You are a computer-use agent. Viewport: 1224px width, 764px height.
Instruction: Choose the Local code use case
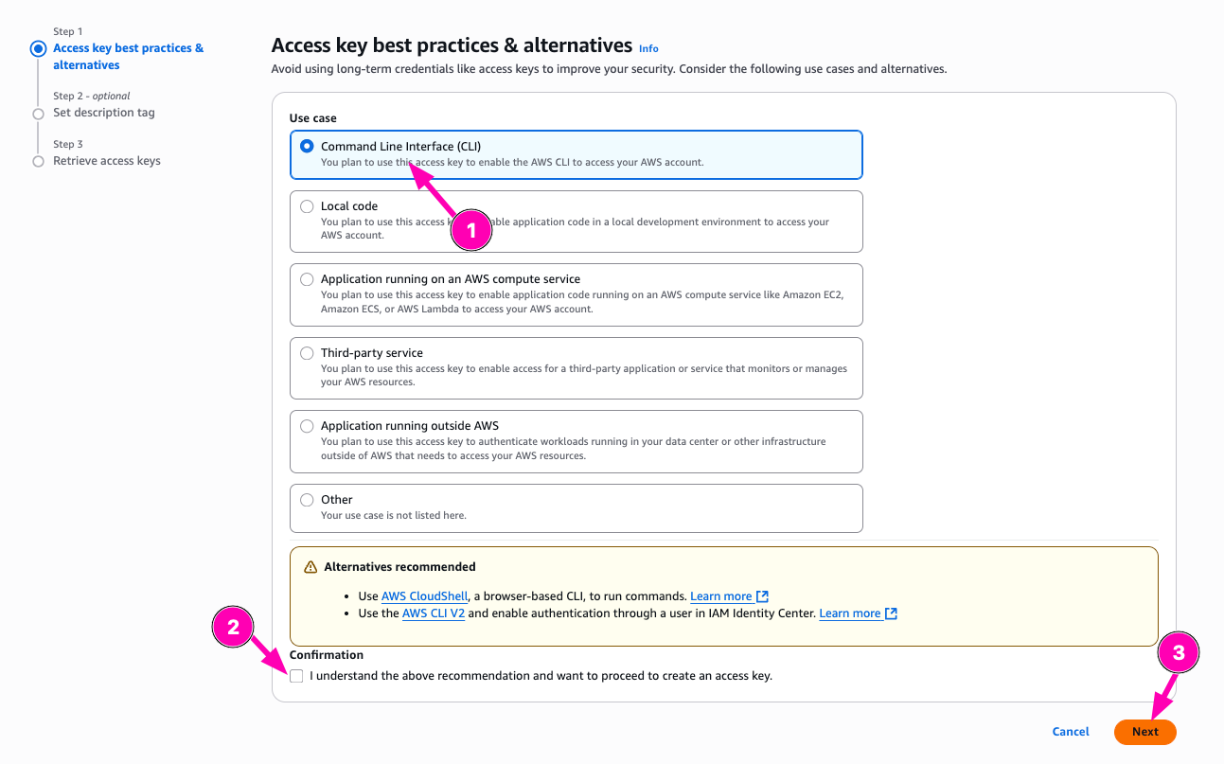pyautogui.click(x=307, y=206)
